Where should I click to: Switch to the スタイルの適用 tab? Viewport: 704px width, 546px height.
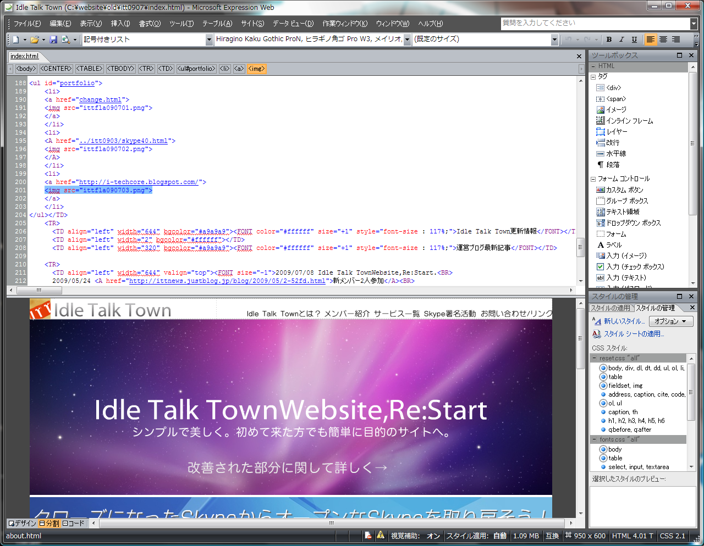click(x=611, y=308)
